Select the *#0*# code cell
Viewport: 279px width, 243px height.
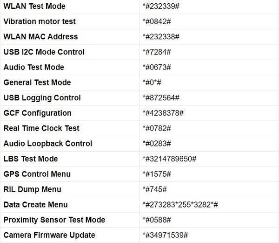153,83
